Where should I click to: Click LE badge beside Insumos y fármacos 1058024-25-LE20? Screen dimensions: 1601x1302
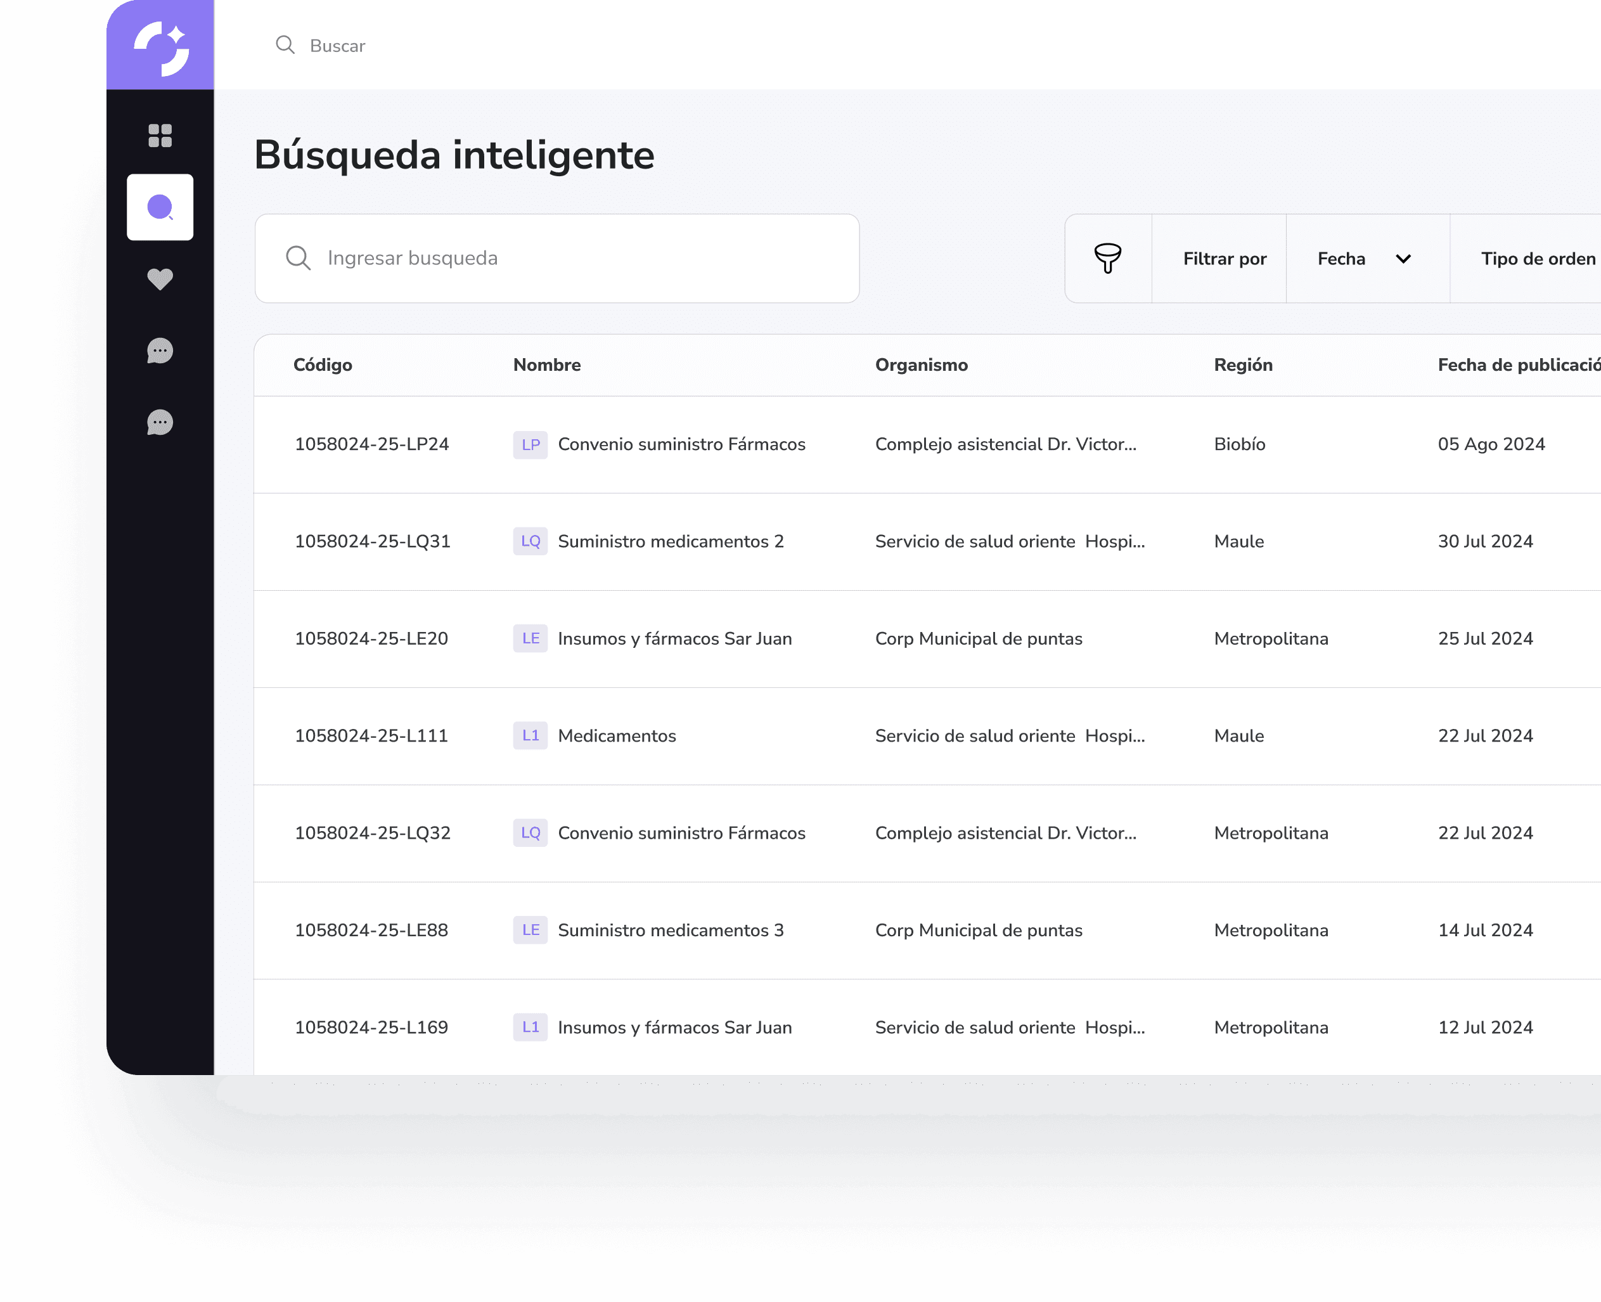pyautogui.click(x=530, y=639)
